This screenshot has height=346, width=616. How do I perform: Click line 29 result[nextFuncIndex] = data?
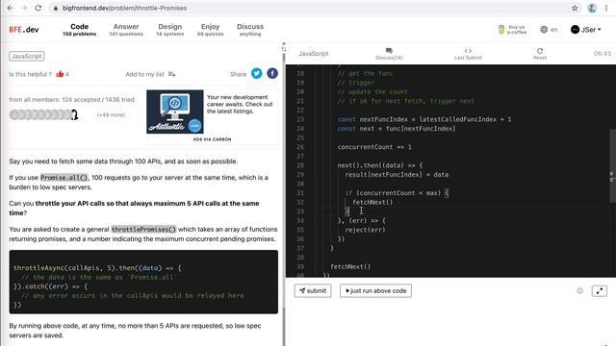coord(397,175)
